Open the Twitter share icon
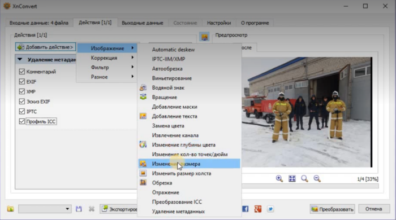The width and height of the screenshot is (396, 220). coord(270,209)
